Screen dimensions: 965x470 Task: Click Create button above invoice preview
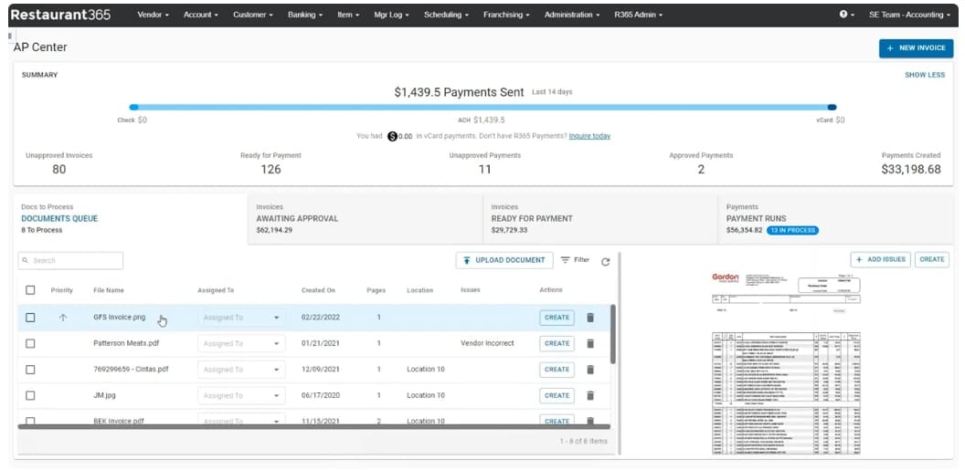click(932, 259)
